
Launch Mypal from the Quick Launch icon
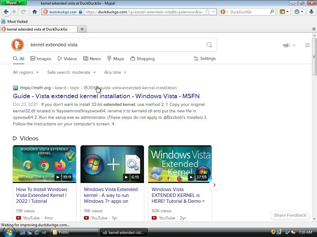click(x=44, y=233)
